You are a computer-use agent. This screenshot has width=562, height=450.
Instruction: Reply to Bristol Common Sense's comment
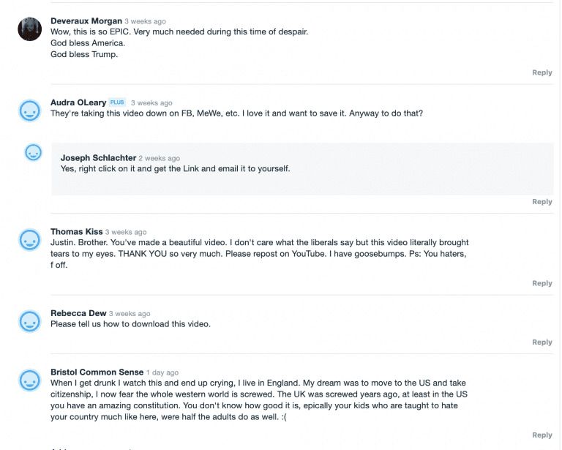click(542, 435)
